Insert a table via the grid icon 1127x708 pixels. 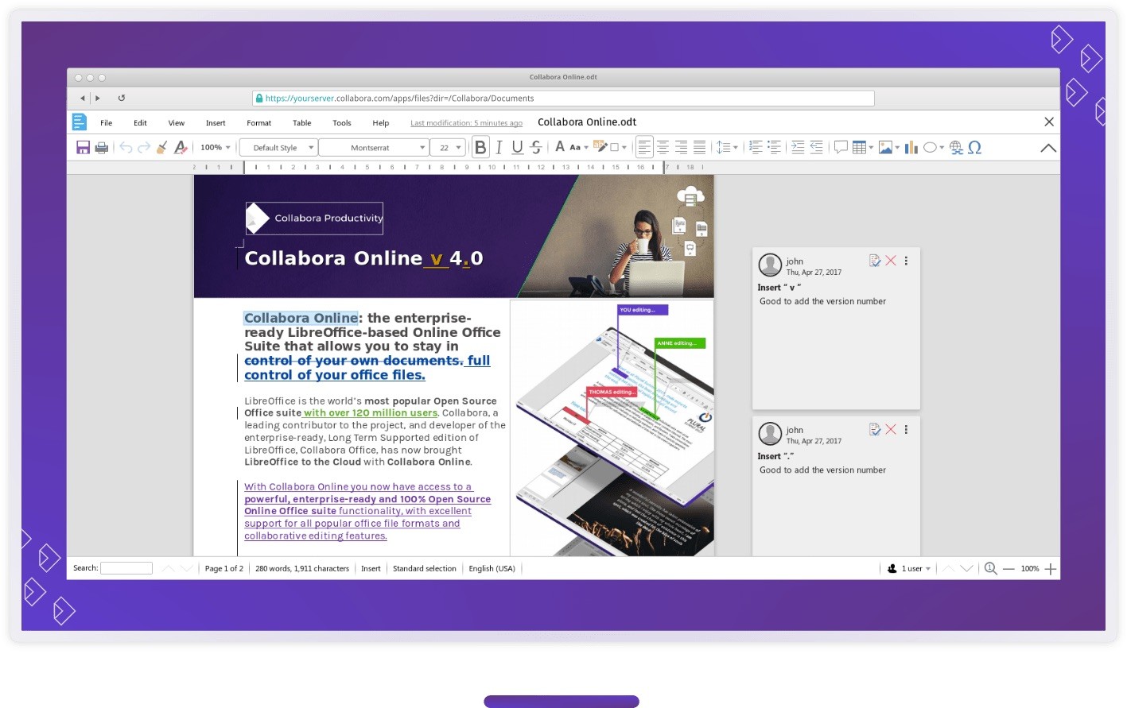[859, 147]
